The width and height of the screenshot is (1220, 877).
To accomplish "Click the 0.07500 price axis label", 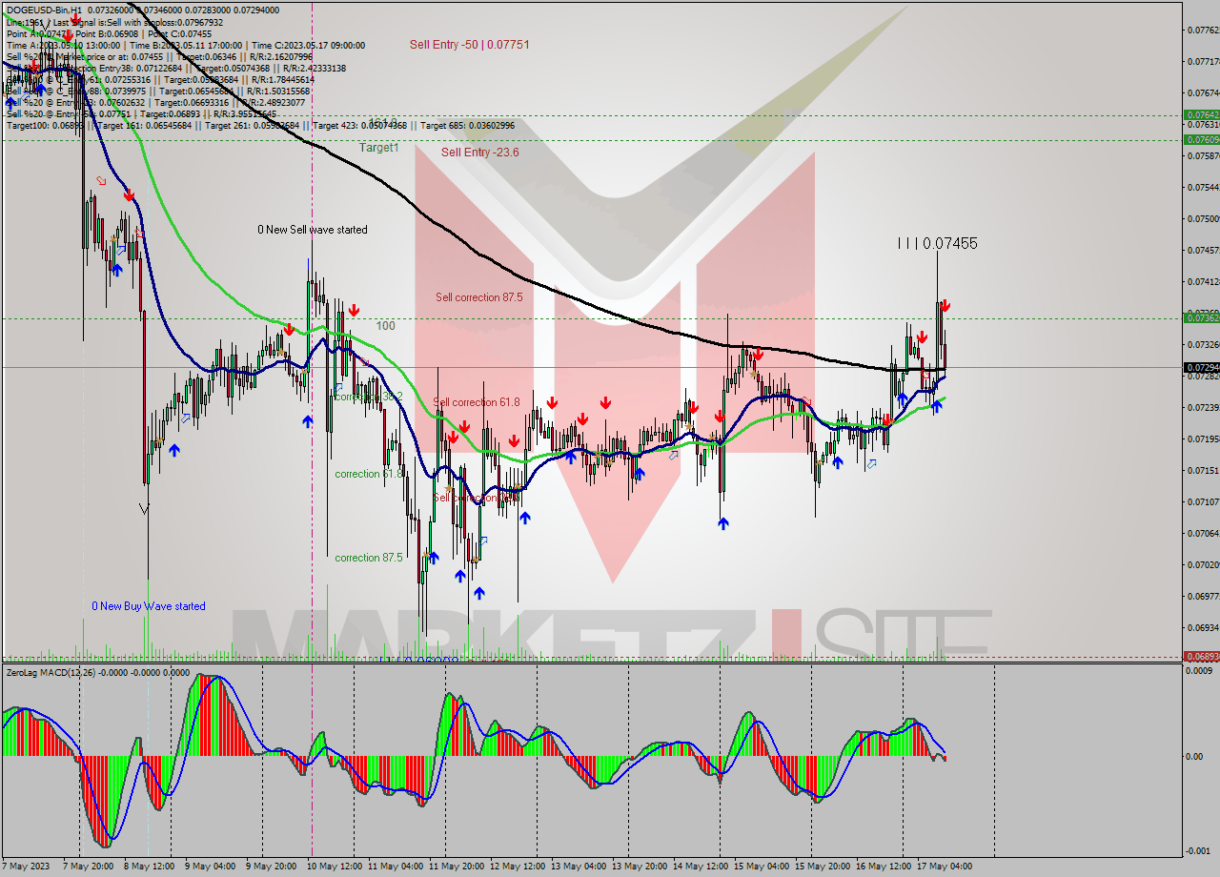I will (x=1203, y=219).
